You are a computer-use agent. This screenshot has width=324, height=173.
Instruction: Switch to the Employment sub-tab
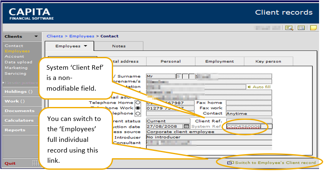point(220,61)
